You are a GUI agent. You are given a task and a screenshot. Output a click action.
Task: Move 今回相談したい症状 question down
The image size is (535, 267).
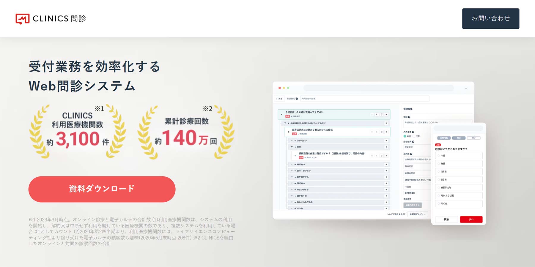[x=377, y=114]
